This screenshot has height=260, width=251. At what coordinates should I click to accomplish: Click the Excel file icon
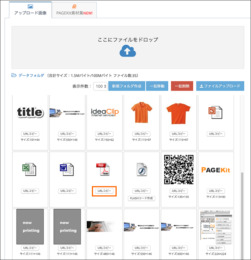(29, 170)
